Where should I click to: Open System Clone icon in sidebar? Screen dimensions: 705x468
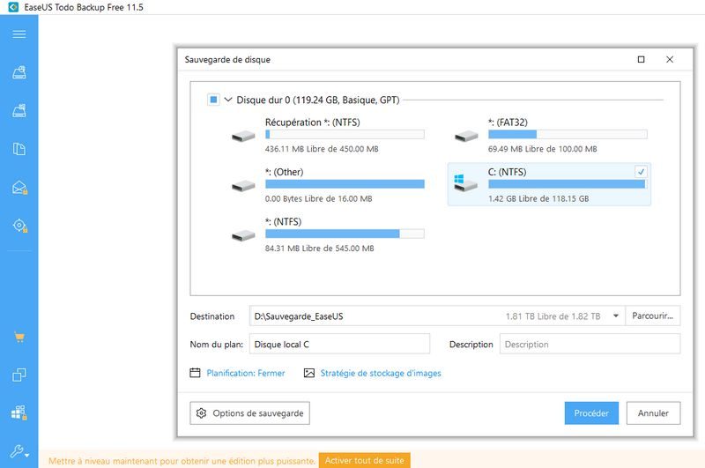19,412
